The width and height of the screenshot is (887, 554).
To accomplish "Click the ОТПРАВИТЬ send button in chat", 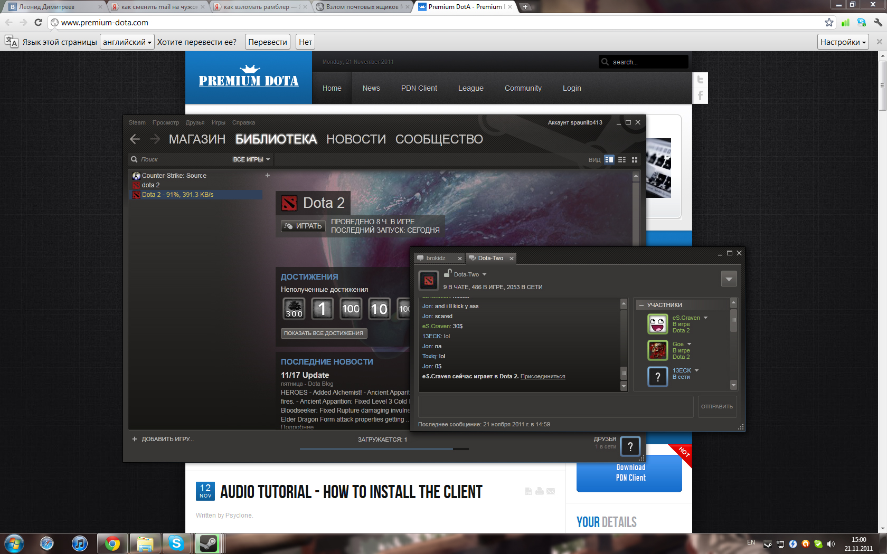I will tap(717, 406).
